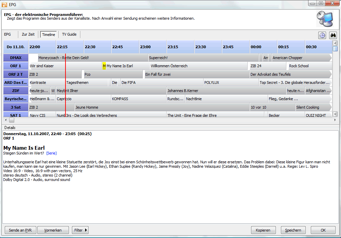Open the Filter dropdown menu
The image size is (341, 238).
tap(80, 230)
